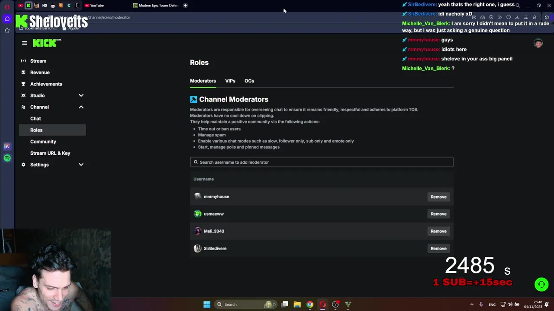
Task: Click the Opera snapshot camera icon
Action: [483, 17]
